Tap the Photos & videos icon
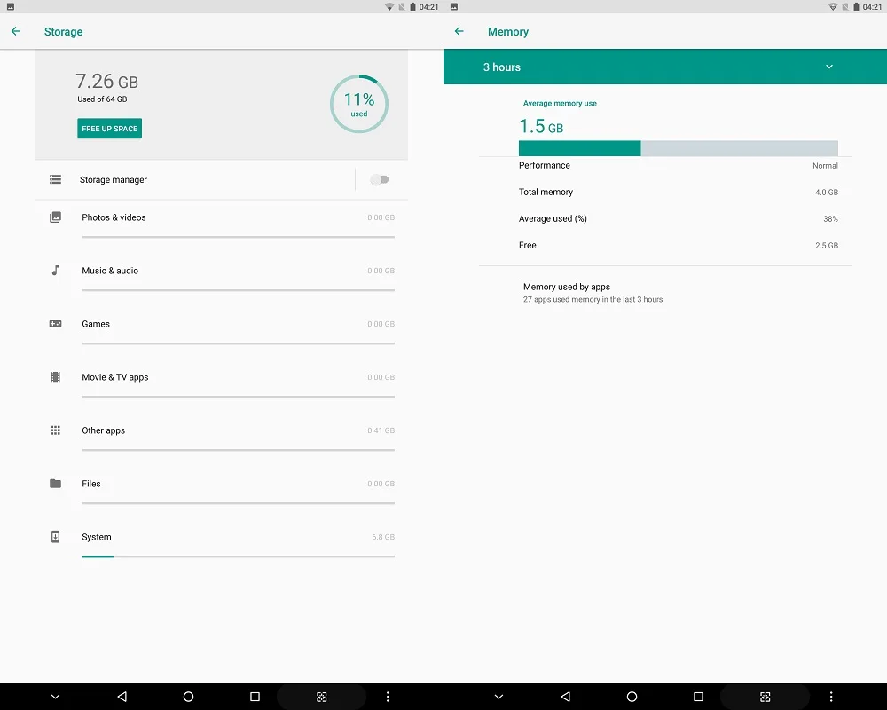Screen dimensions: 887x710 tap(55, 217)
